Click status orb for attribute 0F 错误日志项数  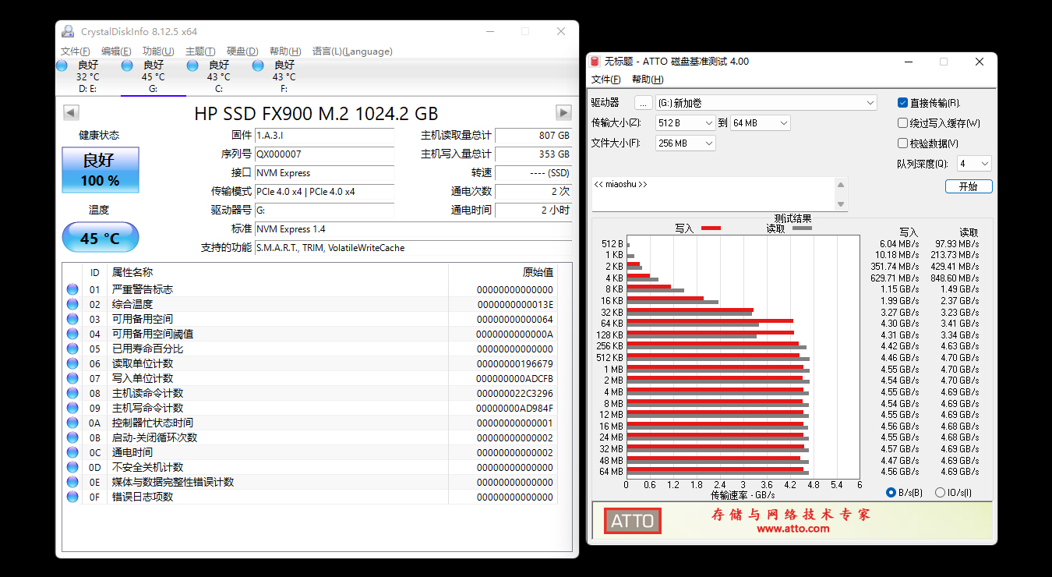[72, 497]
